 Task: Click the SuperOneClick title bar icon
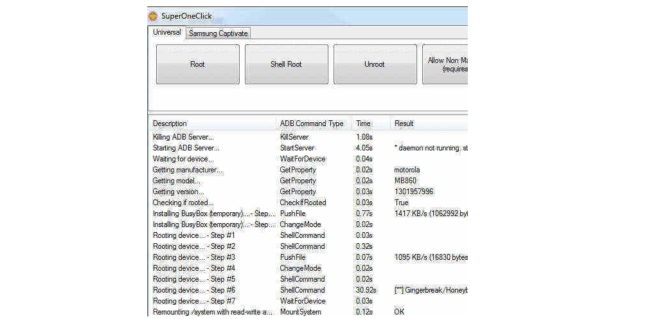point(153,16)
